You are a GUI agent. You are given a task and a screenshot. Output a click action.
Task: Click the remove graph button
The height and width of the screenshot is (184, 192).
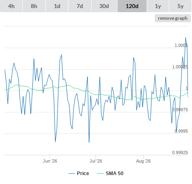173,18
